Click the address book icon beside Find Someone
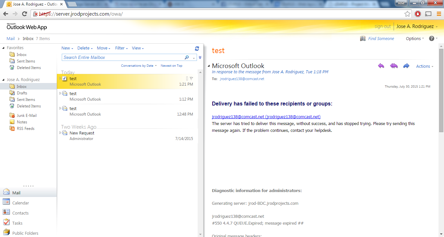This screenshot has width=444, height=237. pos(363,38)
